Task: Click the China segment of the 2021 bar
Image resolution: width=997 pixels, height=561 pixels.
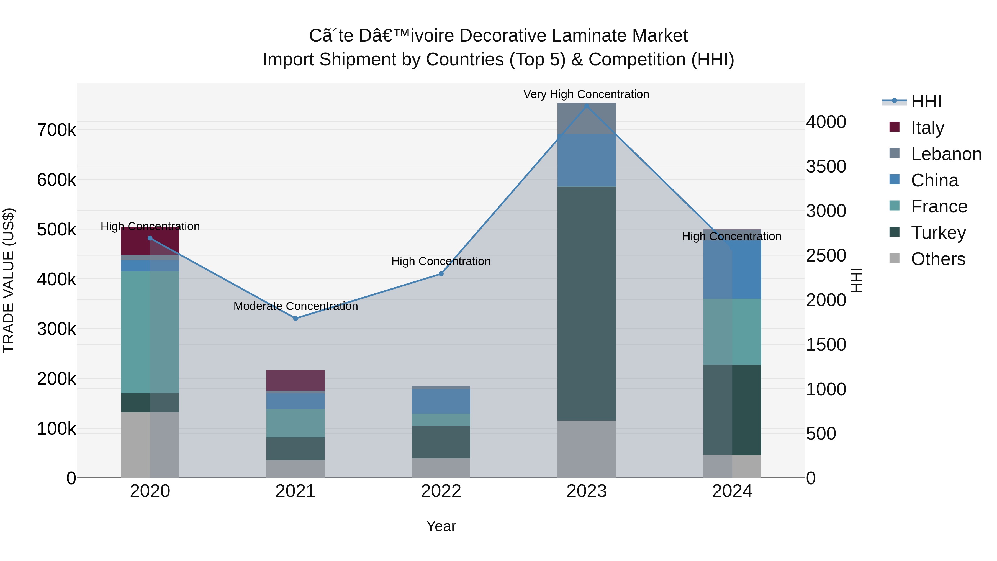Action: pos(296,401)
